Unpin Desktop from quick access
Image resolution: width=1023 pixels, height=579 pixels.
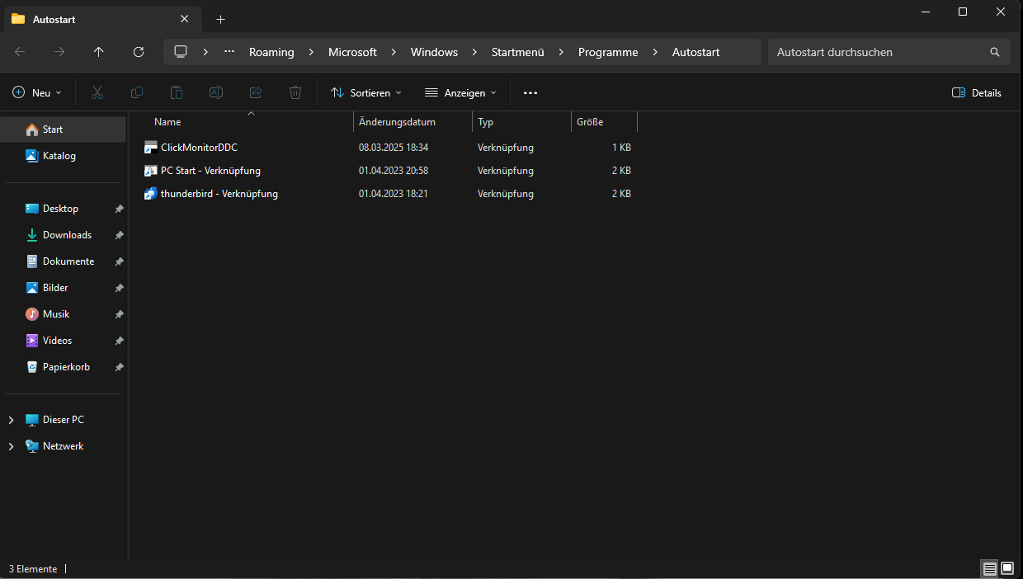click(119, 209)
